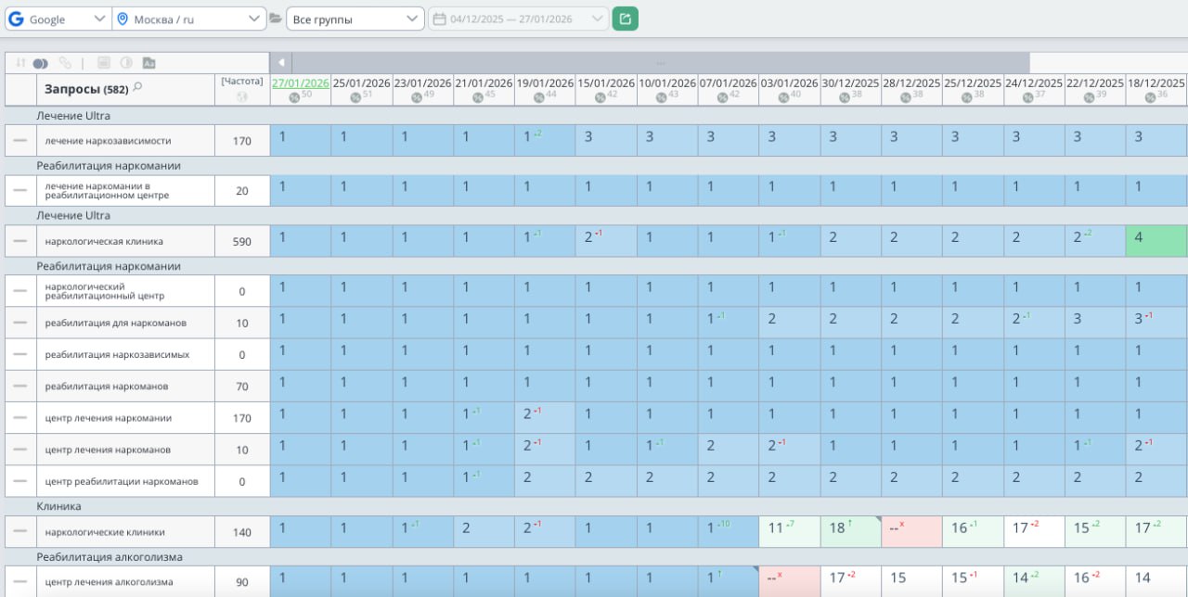Click the notes list icon in table toolbar
1188x597 pixels.
[x=103, y=63]
